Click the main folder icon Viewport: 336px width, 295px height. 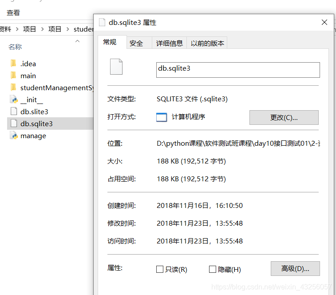pyautogui.click(x=13, y=76)
